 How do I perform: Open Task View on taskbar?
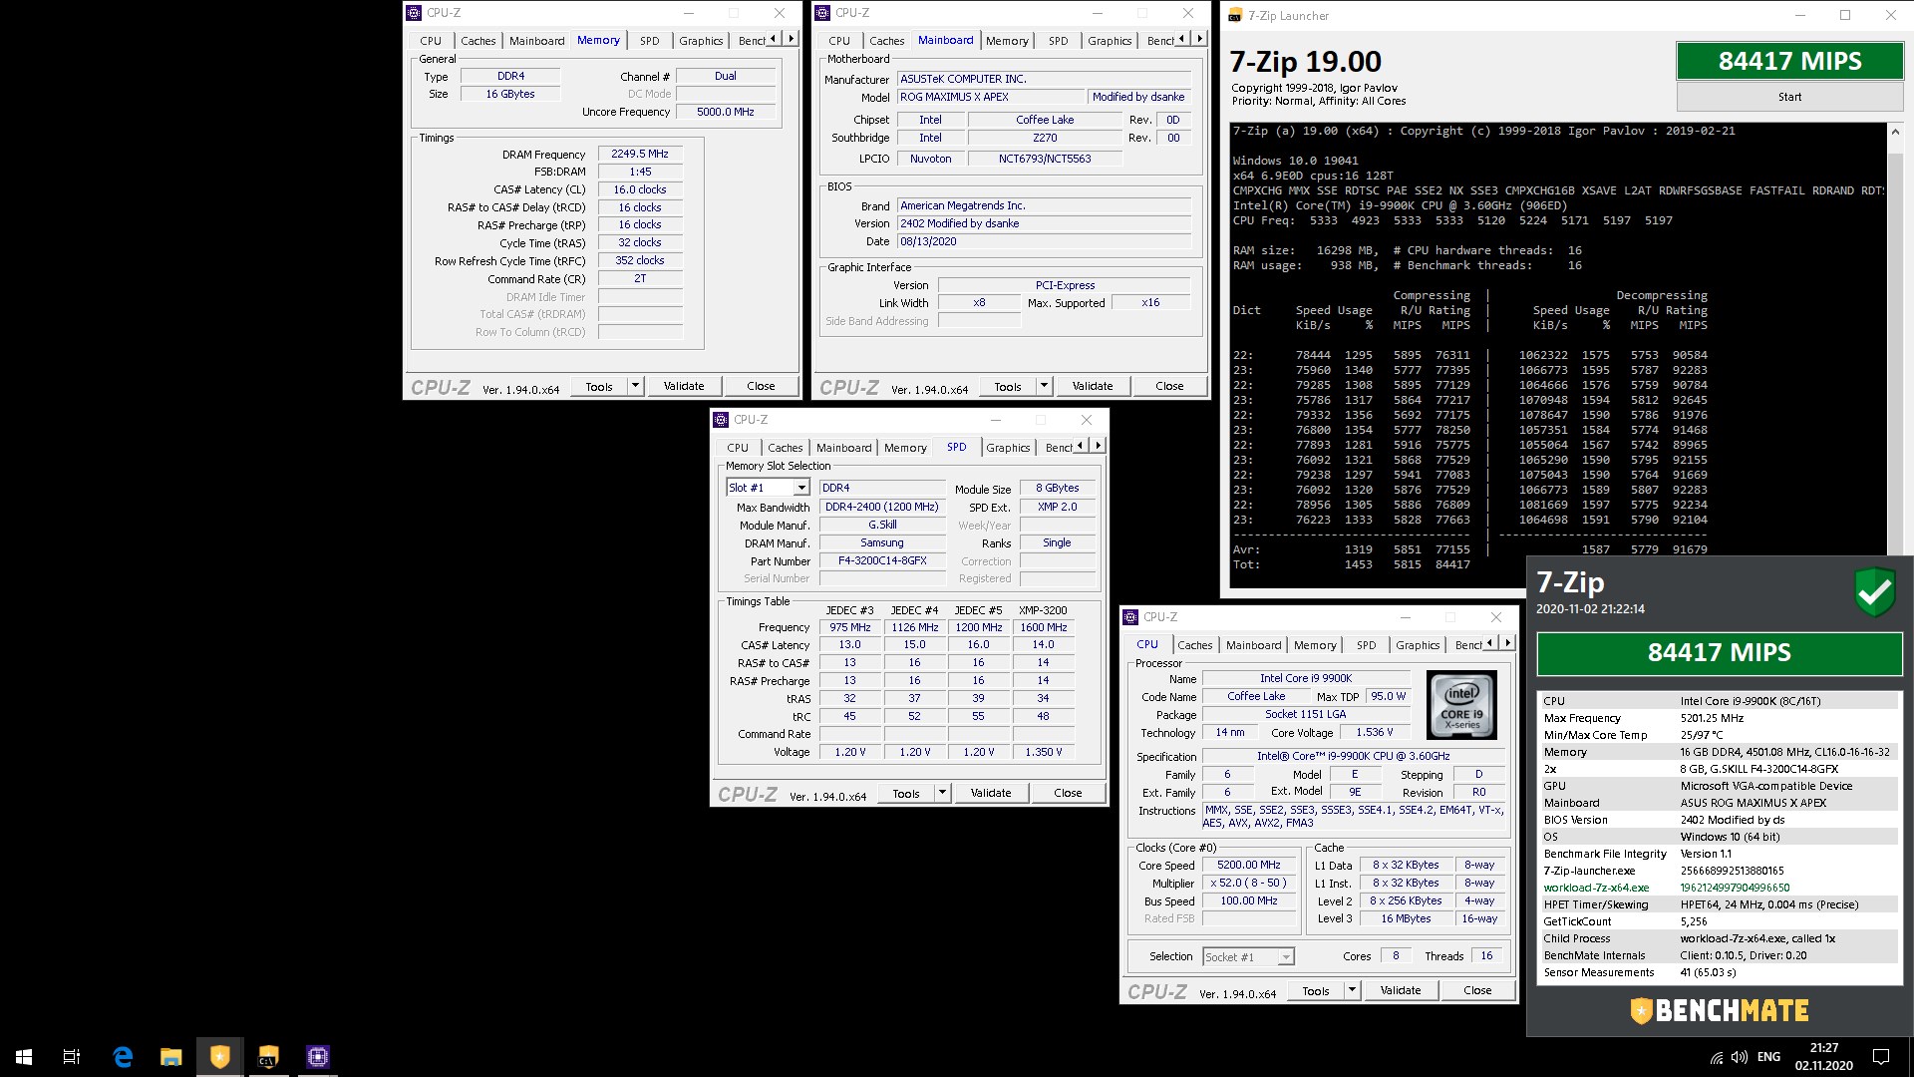click(x=72, y=1056)
